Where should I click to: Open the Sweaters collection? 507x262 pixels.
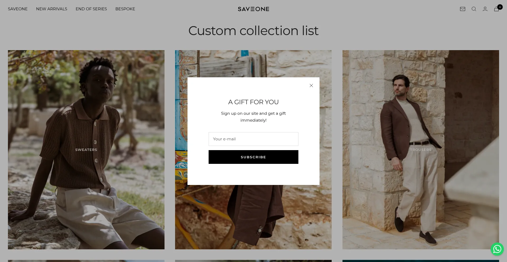pos(86,150)
